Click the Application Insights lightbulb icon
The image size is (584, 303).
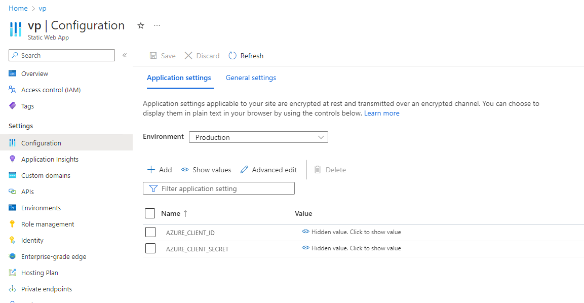(x=12, y=159)
